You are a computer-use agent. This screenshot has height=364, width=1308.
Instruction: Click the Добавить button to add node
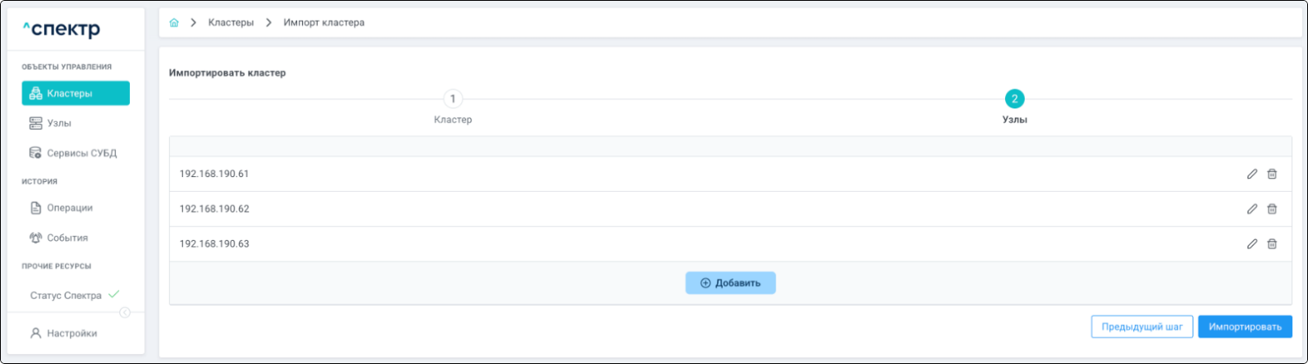tap(730, 283)
